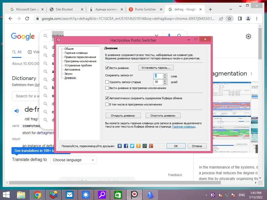This screenshot has width=267, height=200.
Task: Show hidden system tray icons
Action: click(x=206, y=195)
